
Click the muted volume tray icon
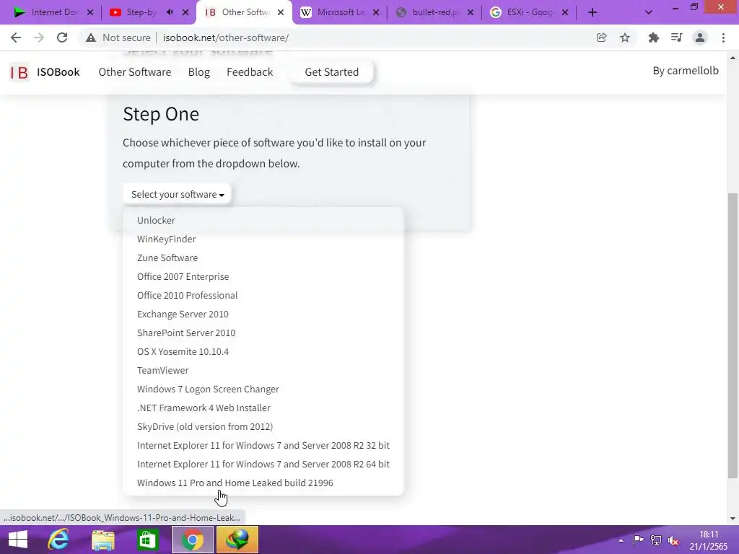(673, 540)
